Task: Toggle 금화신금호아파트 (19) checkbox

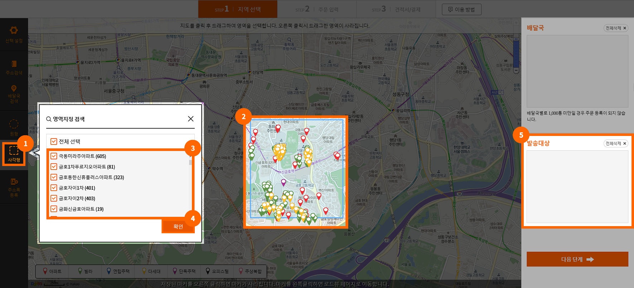Action: 54,209
